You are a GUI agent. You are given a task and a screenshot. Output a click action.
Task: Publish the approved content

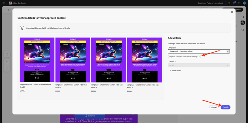click(226, 107)
